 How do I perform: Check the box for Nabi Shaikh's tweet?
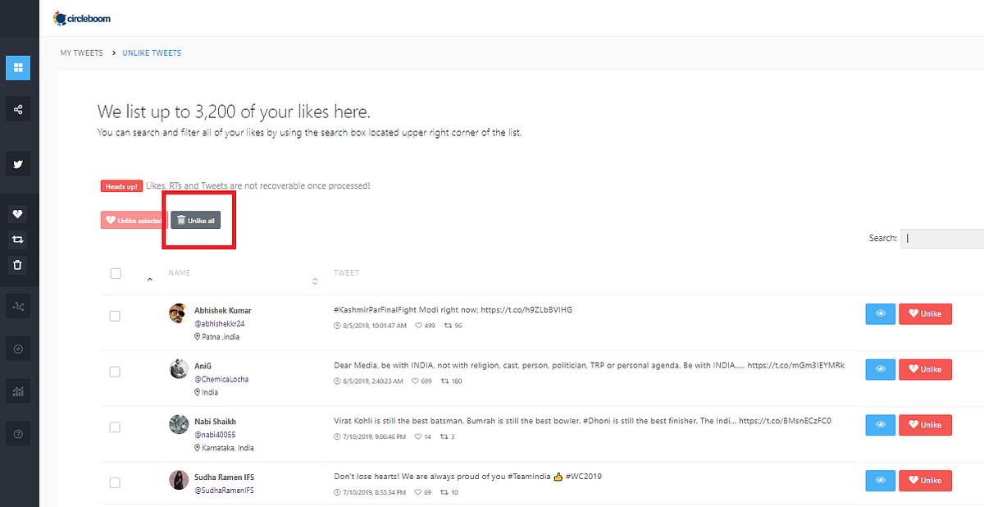115,427
